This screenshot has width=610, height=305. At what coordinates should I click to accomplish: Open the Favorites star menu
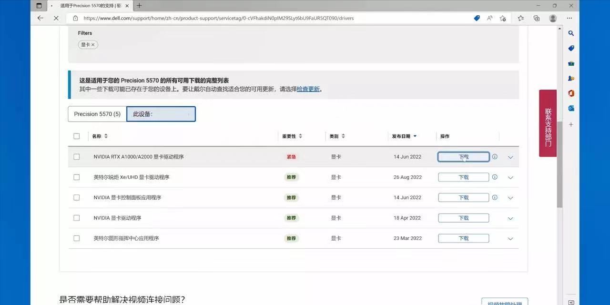click(520, 18)
